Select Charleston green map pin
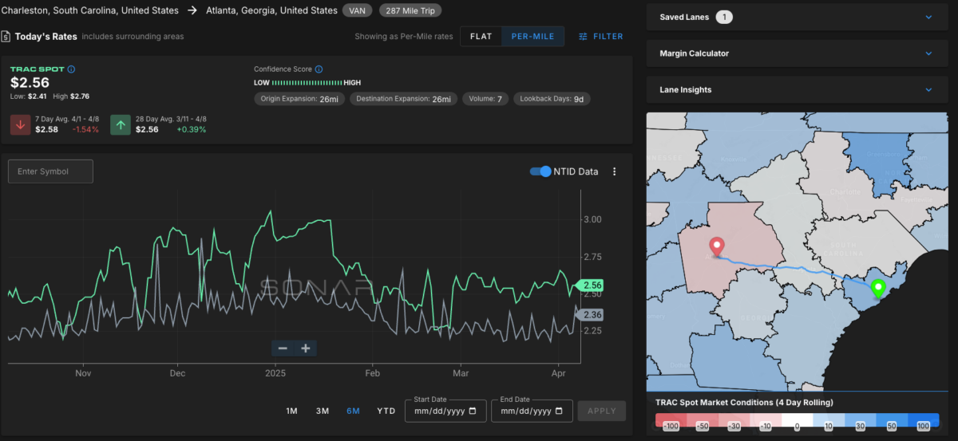Viewport: 958px width, 441px height. (x=878, y=289)
